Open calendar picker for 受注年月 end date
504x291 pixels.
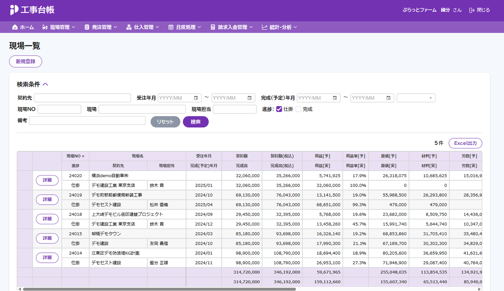(249, 98)
